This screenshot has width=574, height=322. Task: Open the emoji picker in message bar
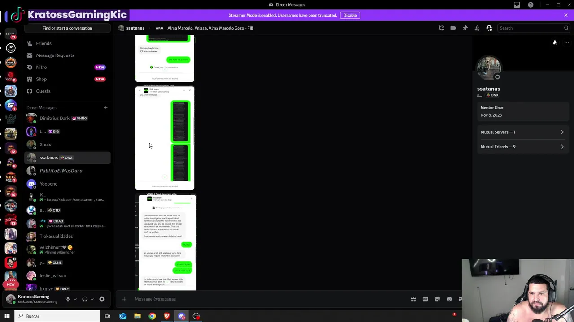tap(449, 299)
